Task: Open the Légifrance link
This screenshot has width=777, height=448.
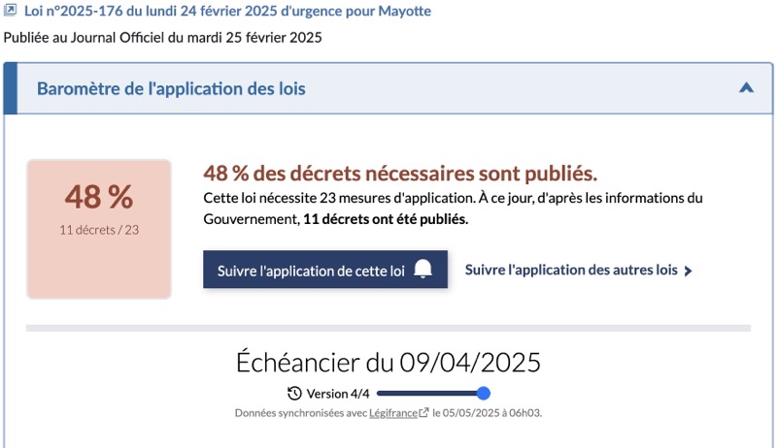Action: [x=392, y=413]
